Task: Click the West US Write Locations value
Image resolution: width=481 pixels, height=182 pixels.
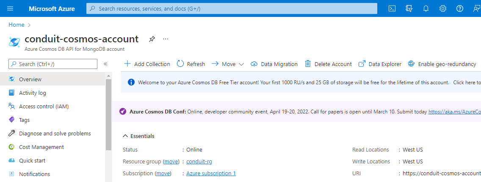Action: click(x=412, y=161)
